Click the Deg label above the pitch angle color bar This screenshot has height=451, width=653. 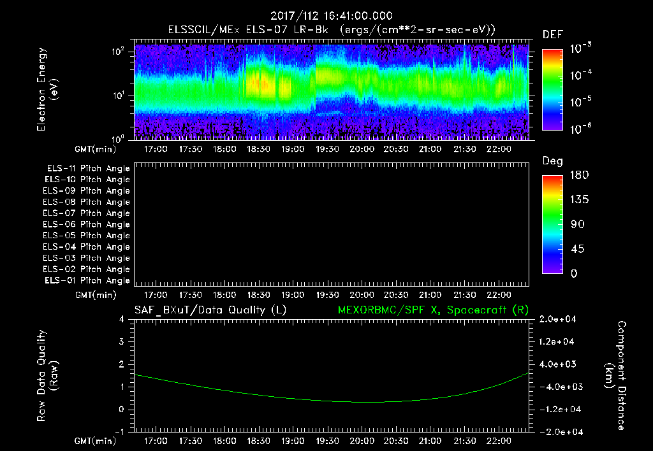pos(552,161)
